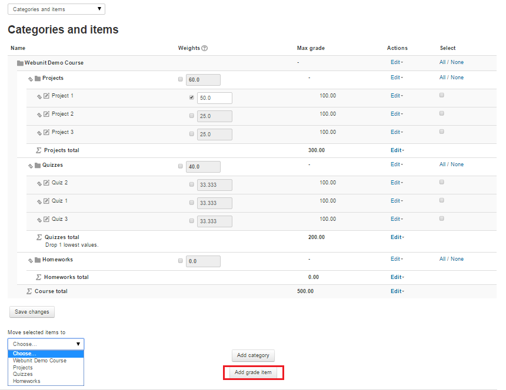Click the grade item icon for Project 3
This screenshot has width=506, height=390.
click(x=47, y=133)
